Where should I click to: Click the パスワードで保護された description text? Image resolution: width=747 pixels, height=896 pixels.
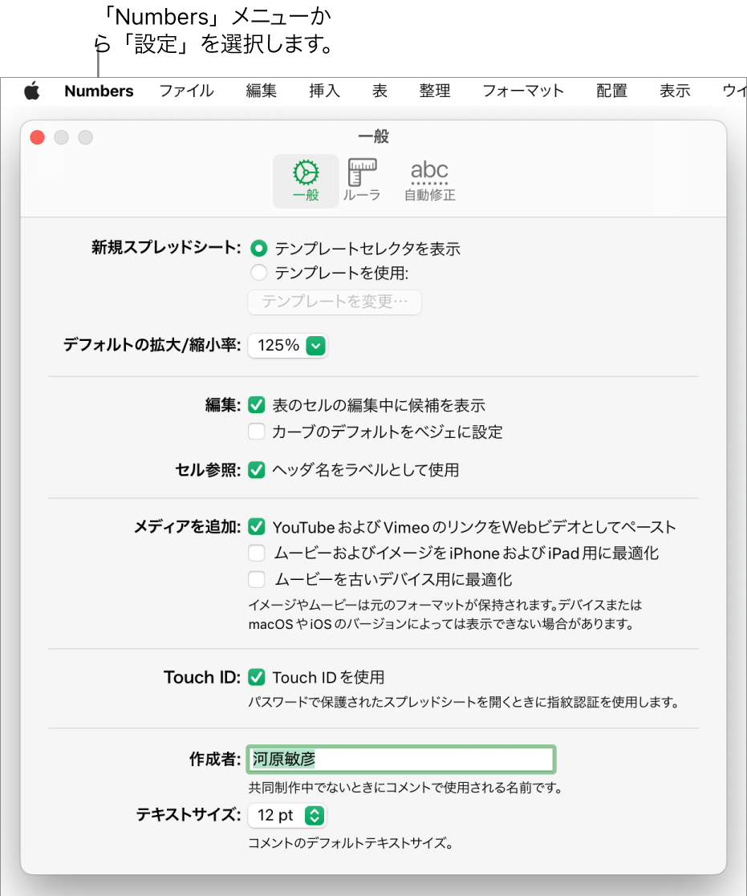pyautogui.click(x=464, y=702)
